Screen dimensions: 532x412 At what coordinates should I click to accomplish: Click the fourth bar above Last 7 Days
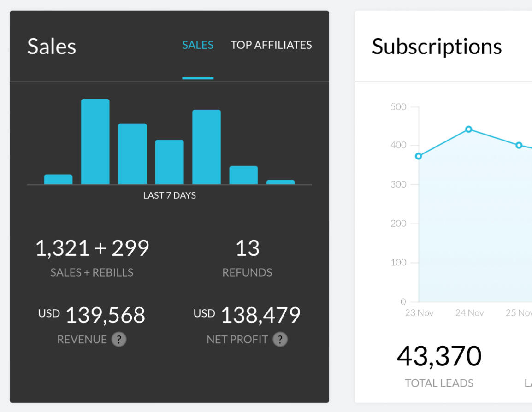tap(169, 162)
